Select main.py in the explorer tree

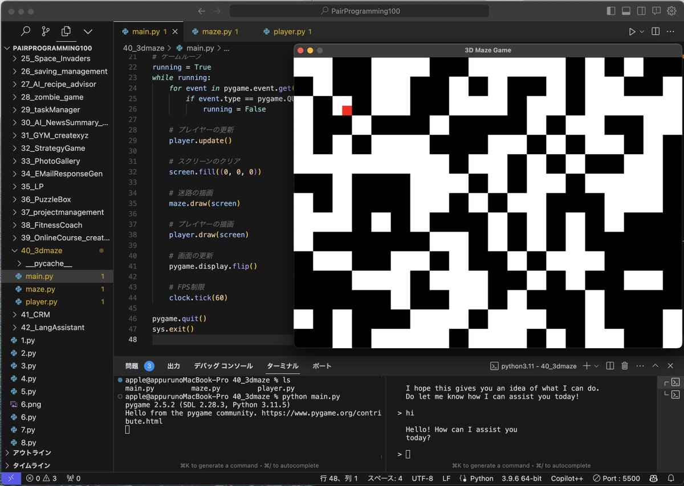point(39,276)
